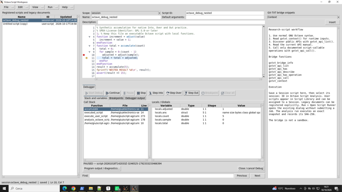Open Program output / diagnostics
Screen dimensions: 342x192
pos(102,168)
